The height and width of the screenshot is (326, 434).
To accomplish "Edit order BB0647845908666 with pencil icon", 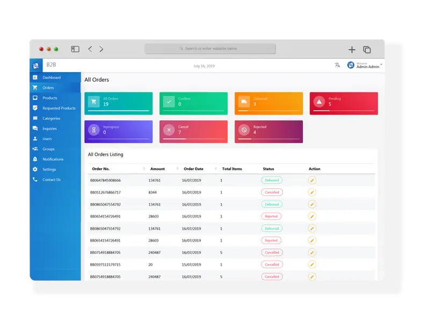I will 312,180.
